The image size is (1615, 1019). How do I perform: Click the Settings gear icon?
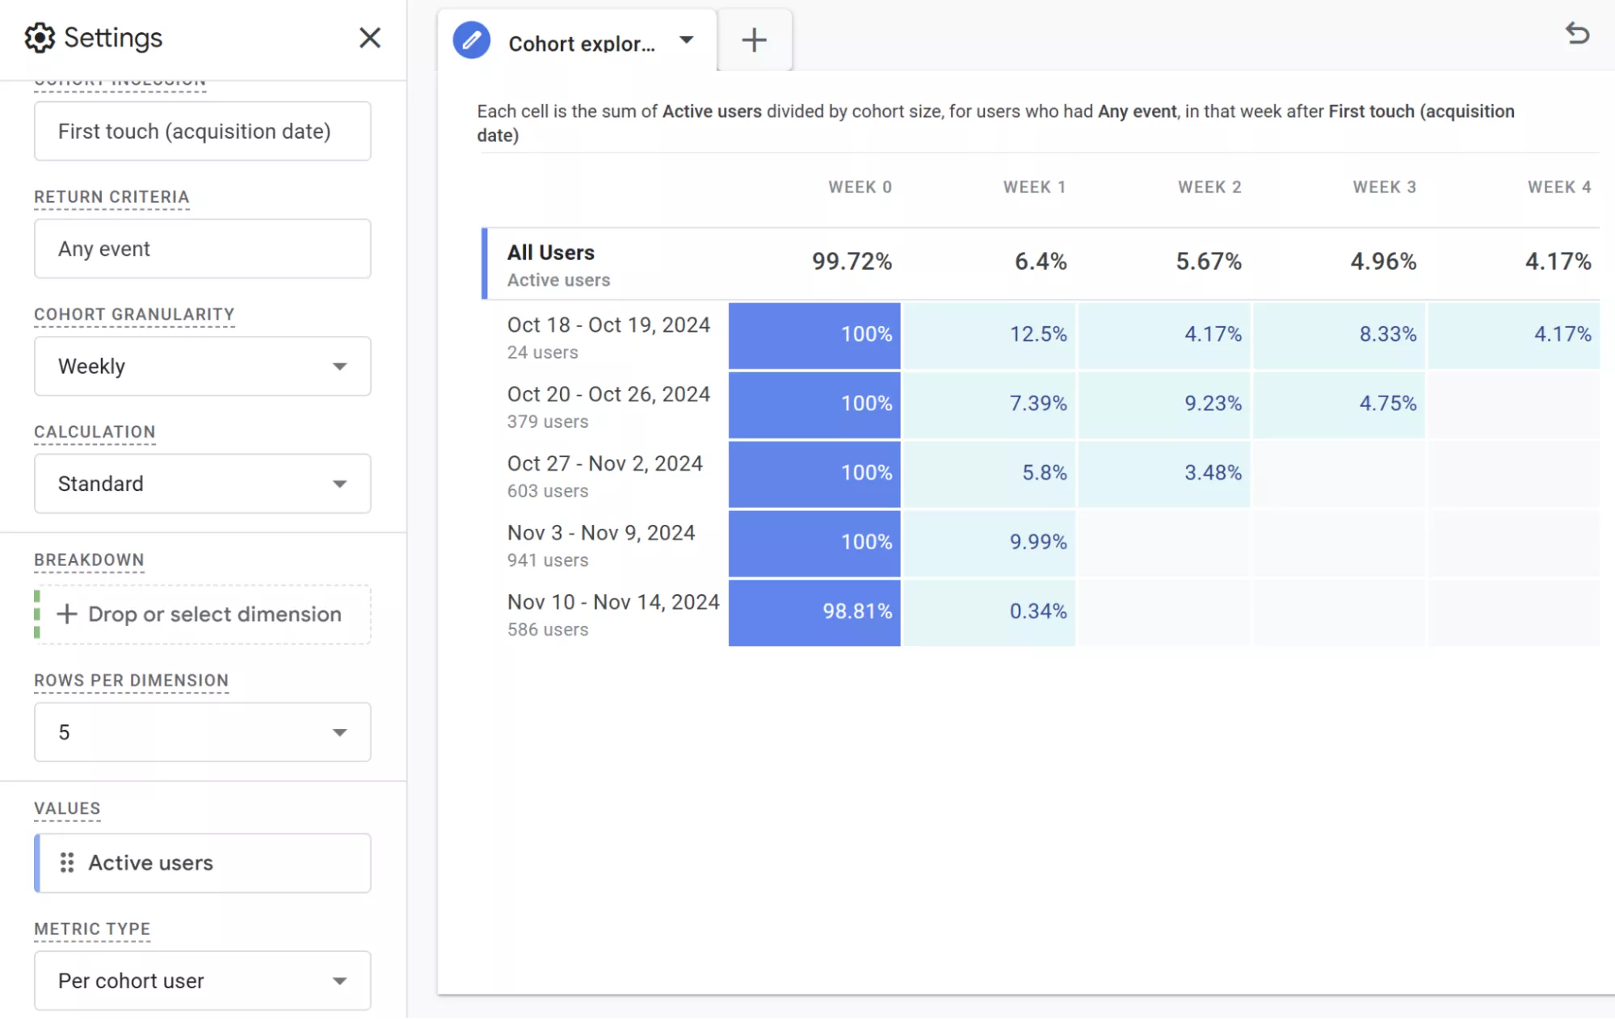tap(40, 38)
